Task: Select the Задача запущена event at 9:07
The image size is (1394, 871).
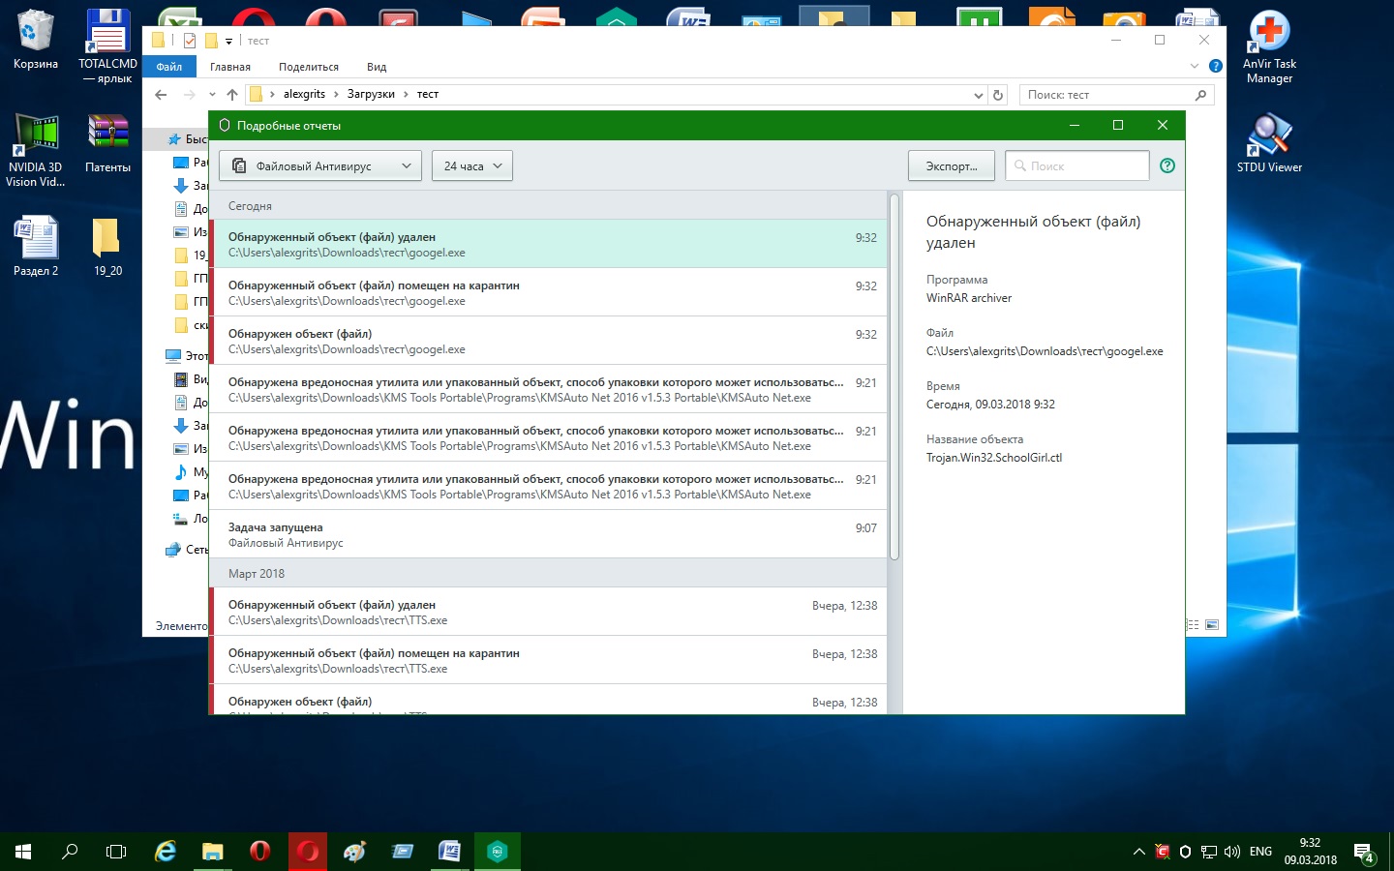Action: (x=547, y=534)
